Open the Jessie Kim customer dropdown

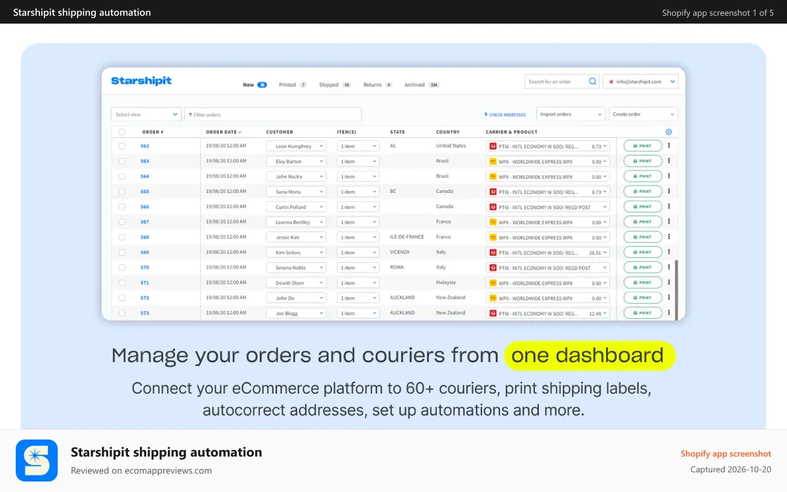pos(296,237)
